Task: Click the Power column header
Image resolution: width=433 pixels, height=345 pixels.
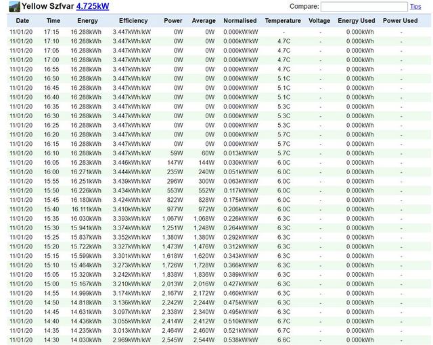Action: [x=173, y=21]
